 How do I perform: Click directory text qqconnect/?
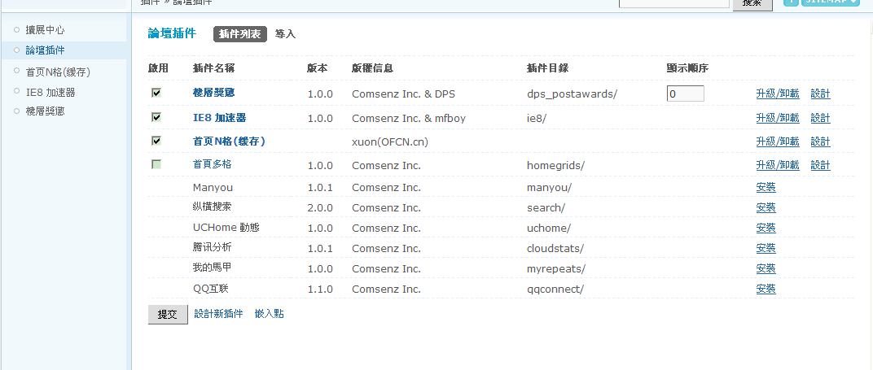(555, 289)
